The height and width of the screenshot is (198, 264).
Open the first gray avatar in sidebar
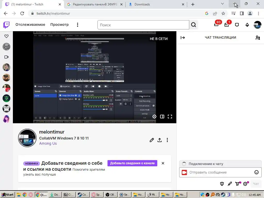(x=6, y=47)
